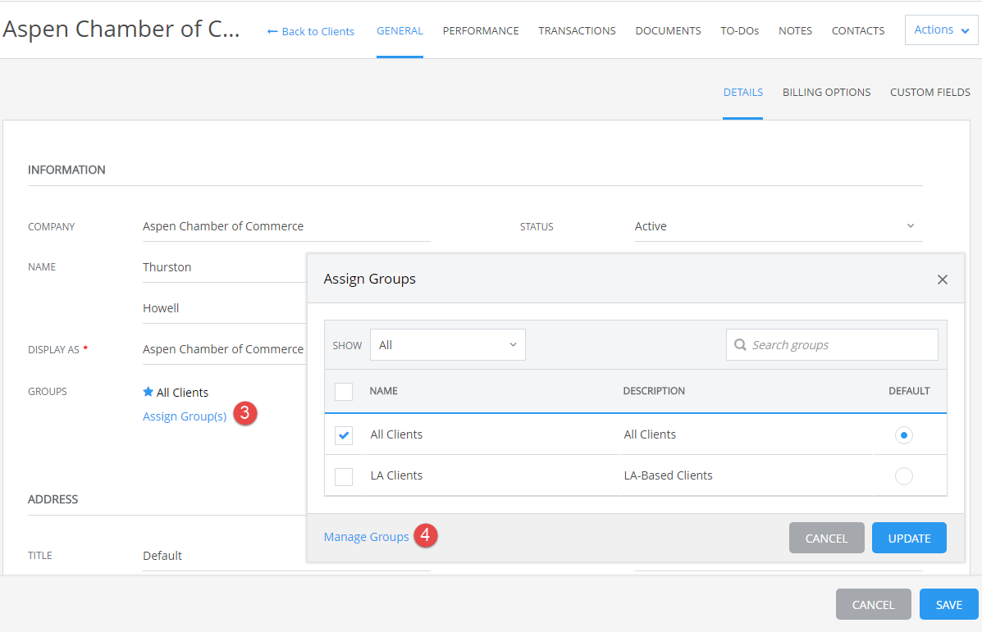
Task: Switch to the CUSTOM FIELDS tab
Action: click(929, 92)
